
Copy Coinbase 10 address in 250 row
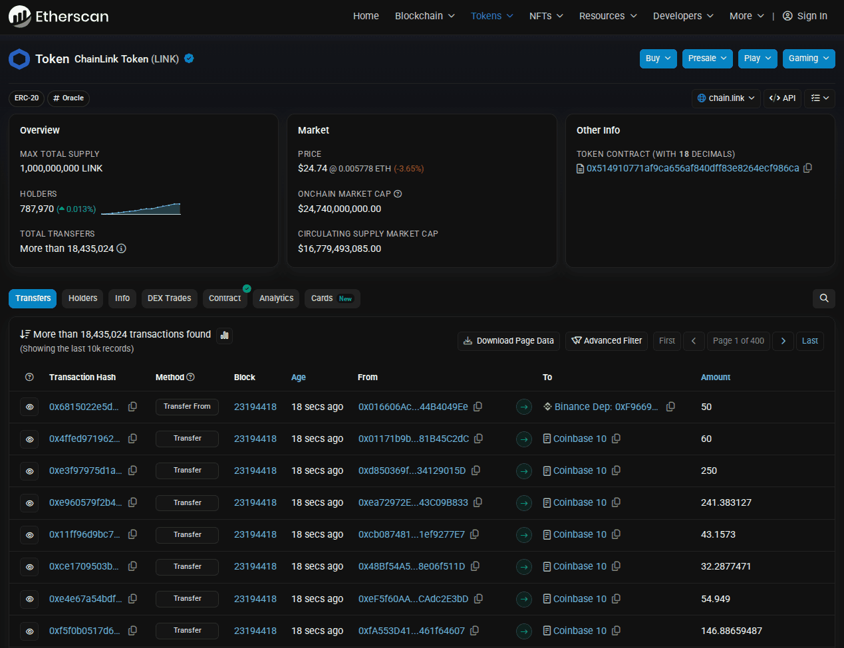(x=616, y=471)
